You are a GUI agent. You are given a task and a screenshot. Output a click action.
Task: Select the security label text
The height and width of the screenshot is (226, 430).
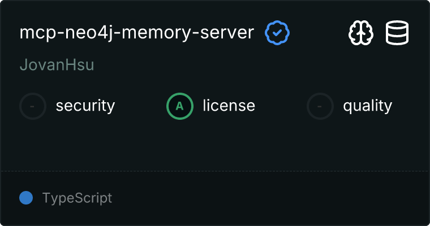(x=85, y=106)
